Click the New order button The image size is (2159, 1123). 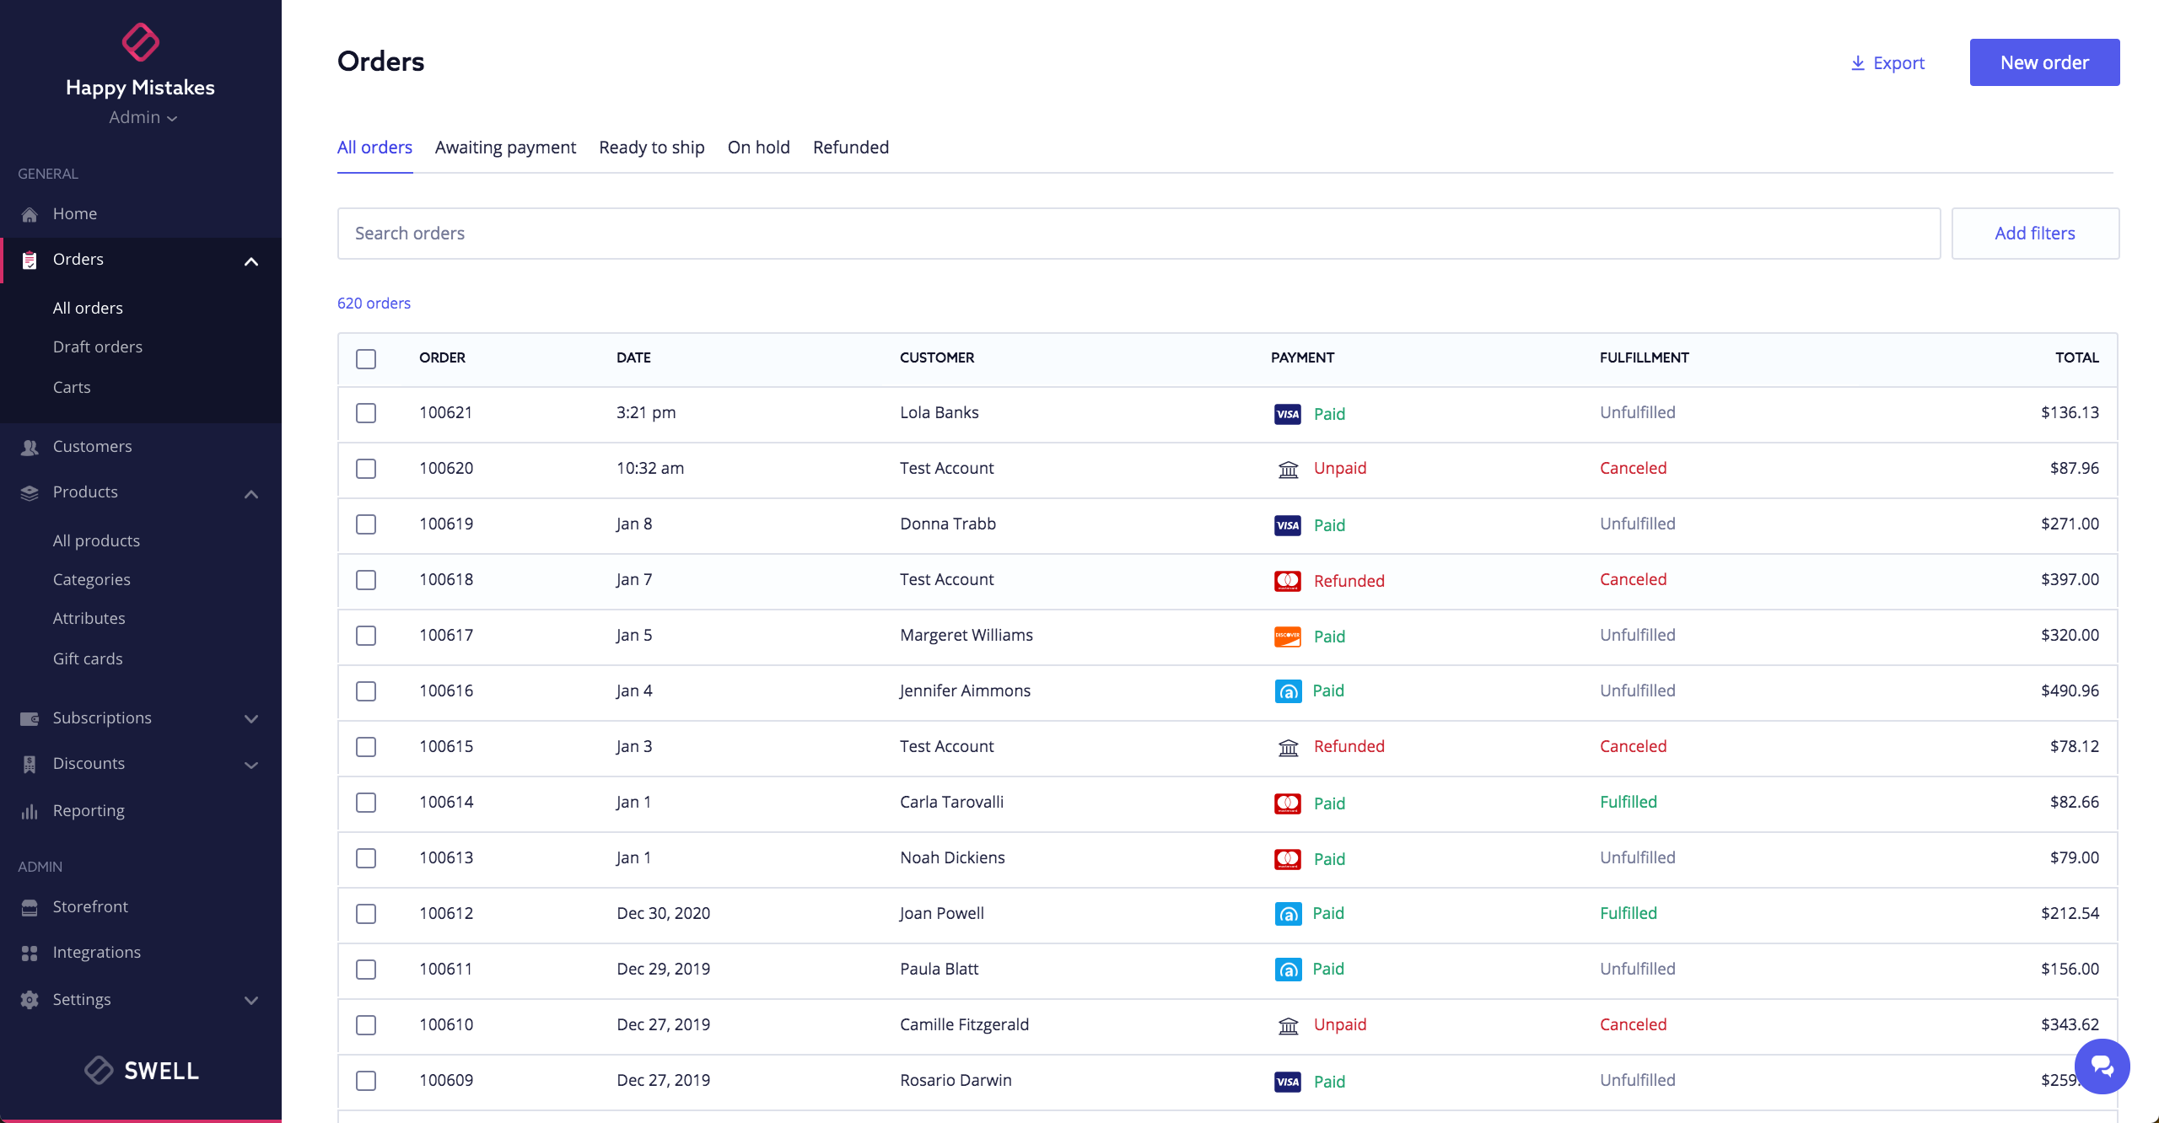coord(2043,62)
